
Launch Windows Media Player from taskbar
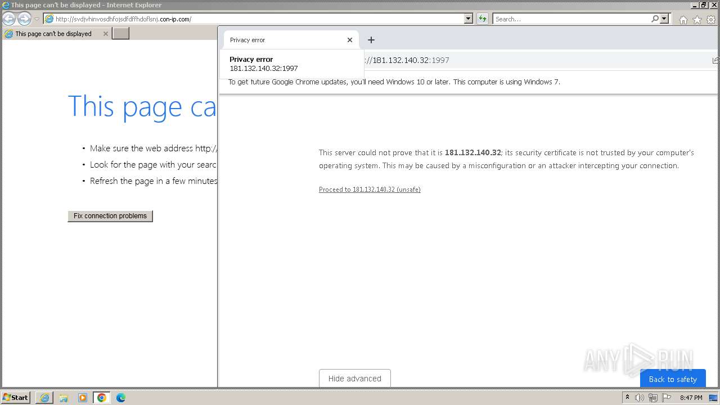(83, 398)
